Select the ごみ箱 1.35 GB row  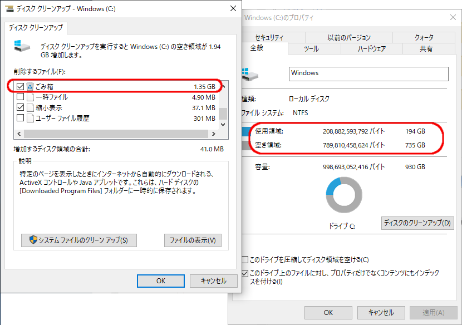(116, 87)
